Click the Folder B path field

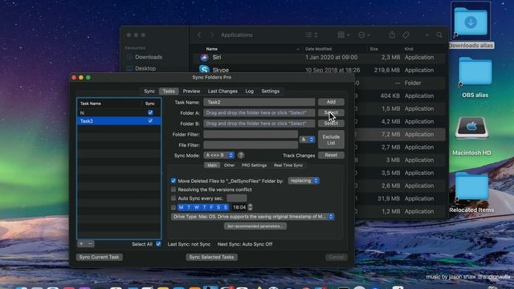[x=259, y=124]
